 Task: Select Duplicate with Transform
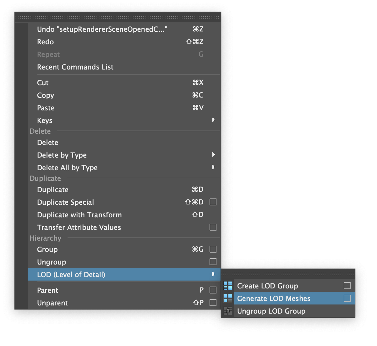79,215
